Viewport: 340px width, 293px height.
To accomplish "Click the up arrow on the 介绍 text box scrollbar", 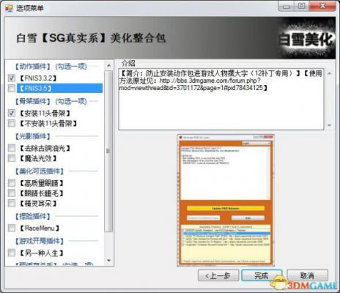I will 329,73.
